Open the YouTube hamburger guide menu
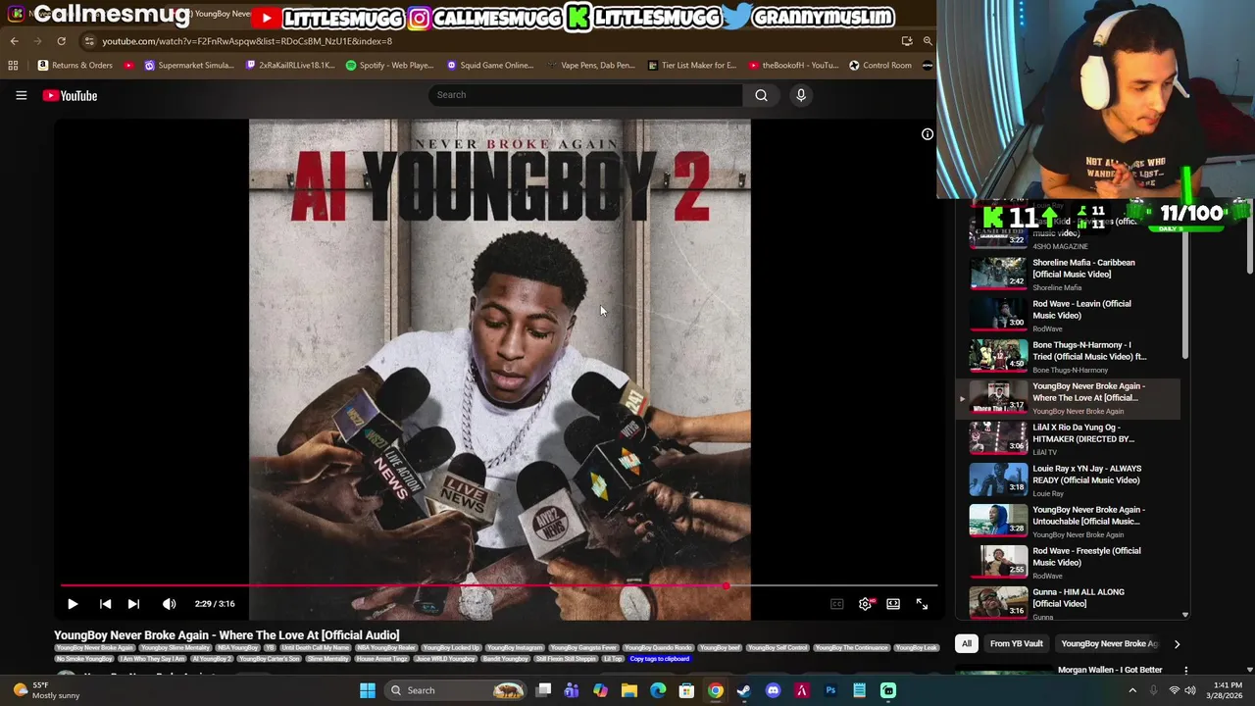Screen dimensions: 1255x706 [x=21, y=95]
